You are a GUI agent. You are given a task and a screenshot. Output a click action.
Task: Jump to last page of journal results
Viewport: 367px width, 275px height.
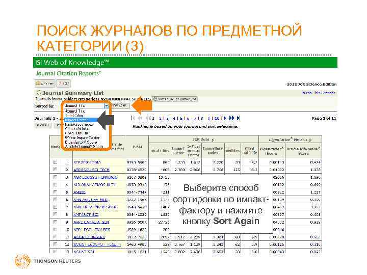click(239, 118)
